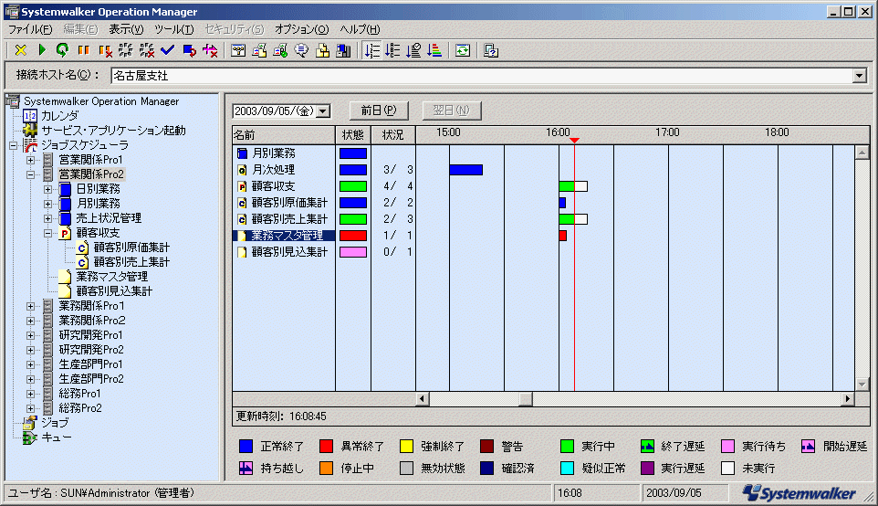Collapse the 顧客収支 tree node
Viewport: 878px width, 506px height.
[48, 233]
